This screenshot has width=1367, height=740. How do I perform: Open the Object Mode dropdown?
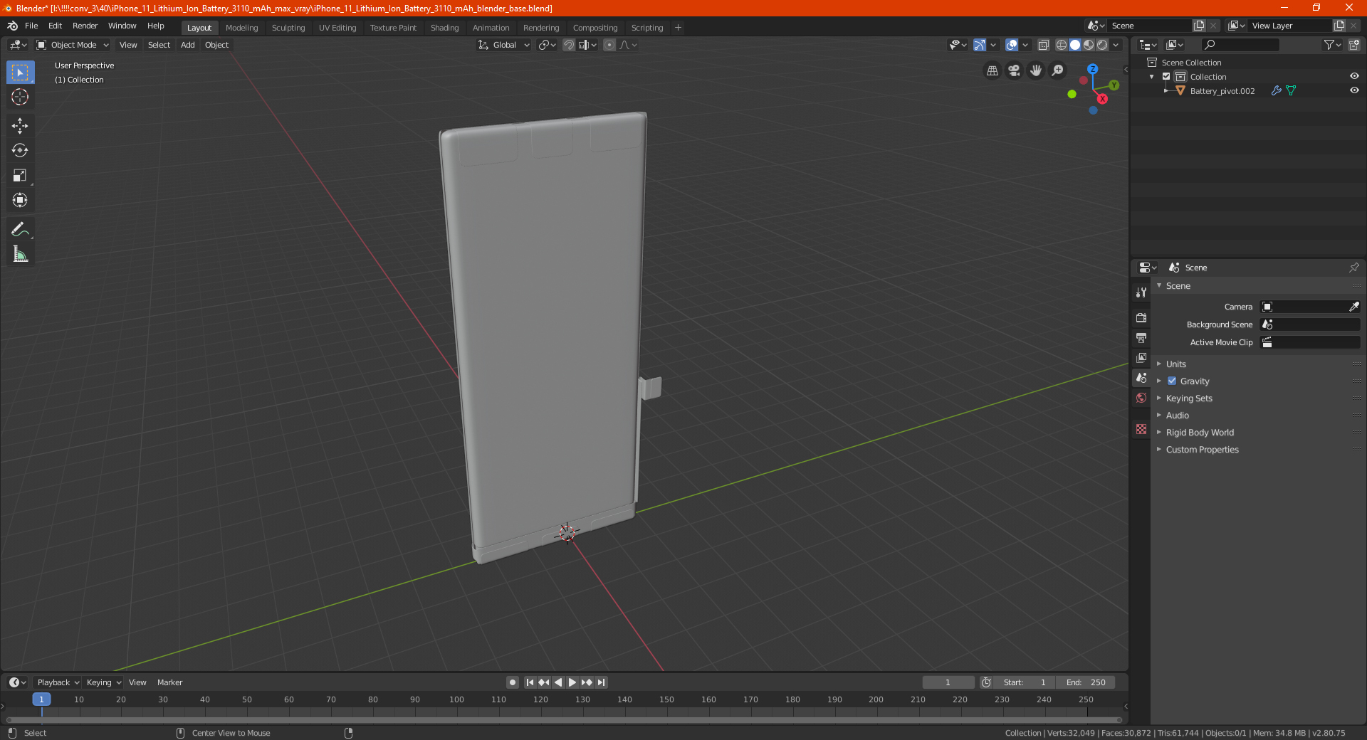(x=73, y=45)
